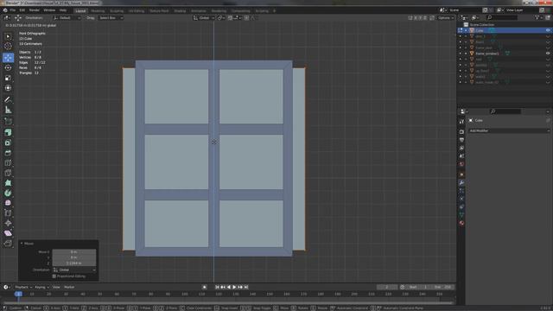
Task: Open the Marker menu in timeline
Action: 69,287
